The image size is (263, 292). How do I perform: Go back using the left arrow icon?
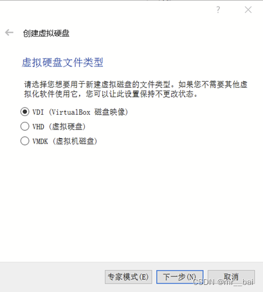coord(9,33)
